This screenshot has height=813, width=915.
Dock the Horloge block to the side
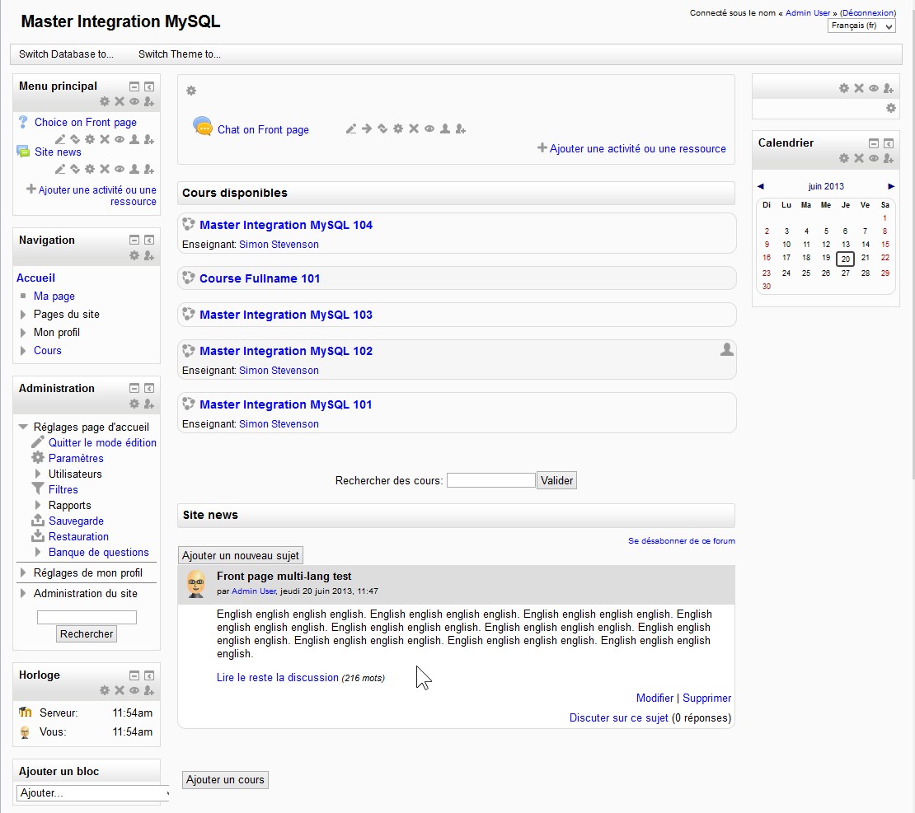149,675
